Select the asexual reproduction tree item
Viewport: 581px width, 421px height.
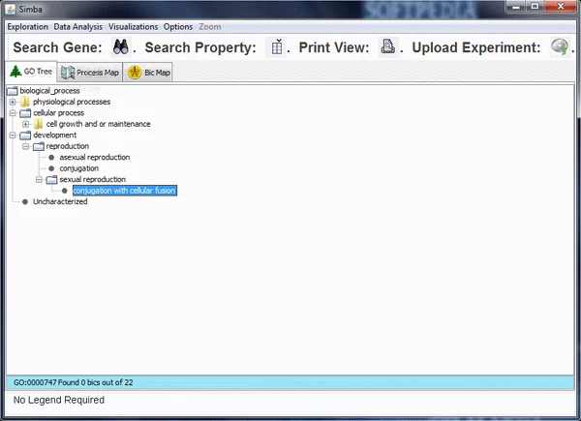click(94, 157)
